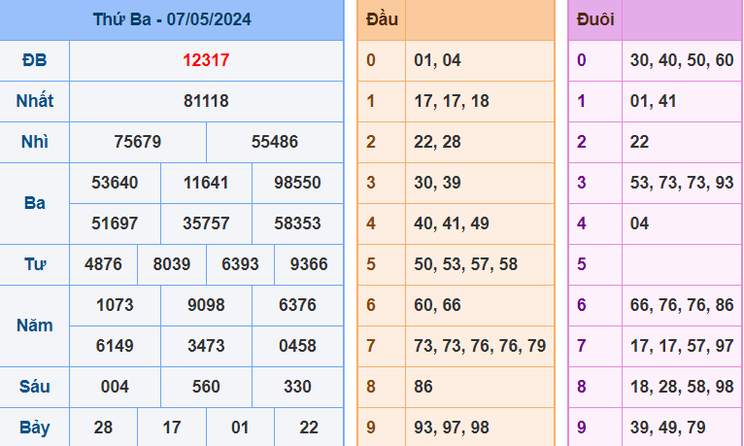This screenshot has width=744, height=446.
Task: Click third prize number 11641
Action: pos(206,183)
